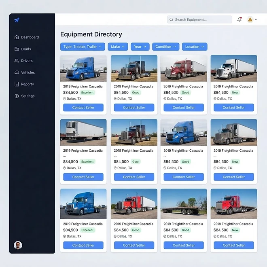Open the gray truck with white trailer photo
Screen dimensions: 267x267
click(x=234, y=132)
